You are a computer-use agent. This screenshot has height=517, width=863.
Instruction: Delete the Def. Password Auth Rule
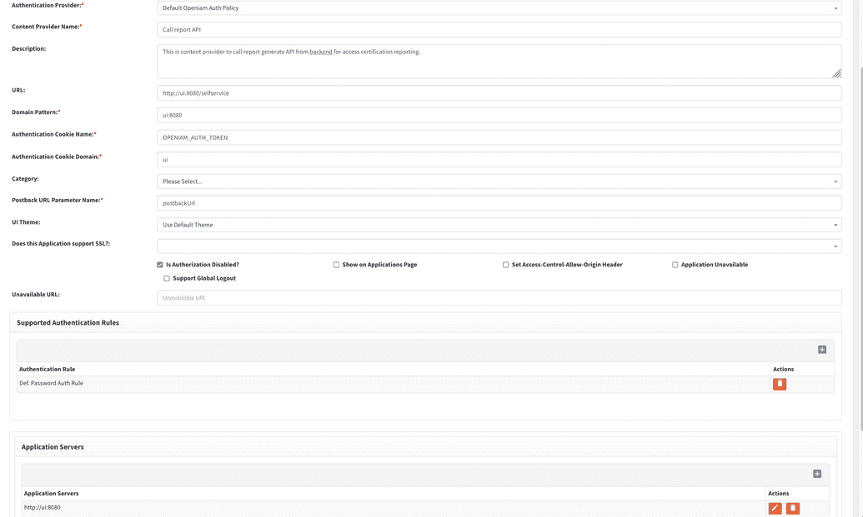[x=779, y=383]
